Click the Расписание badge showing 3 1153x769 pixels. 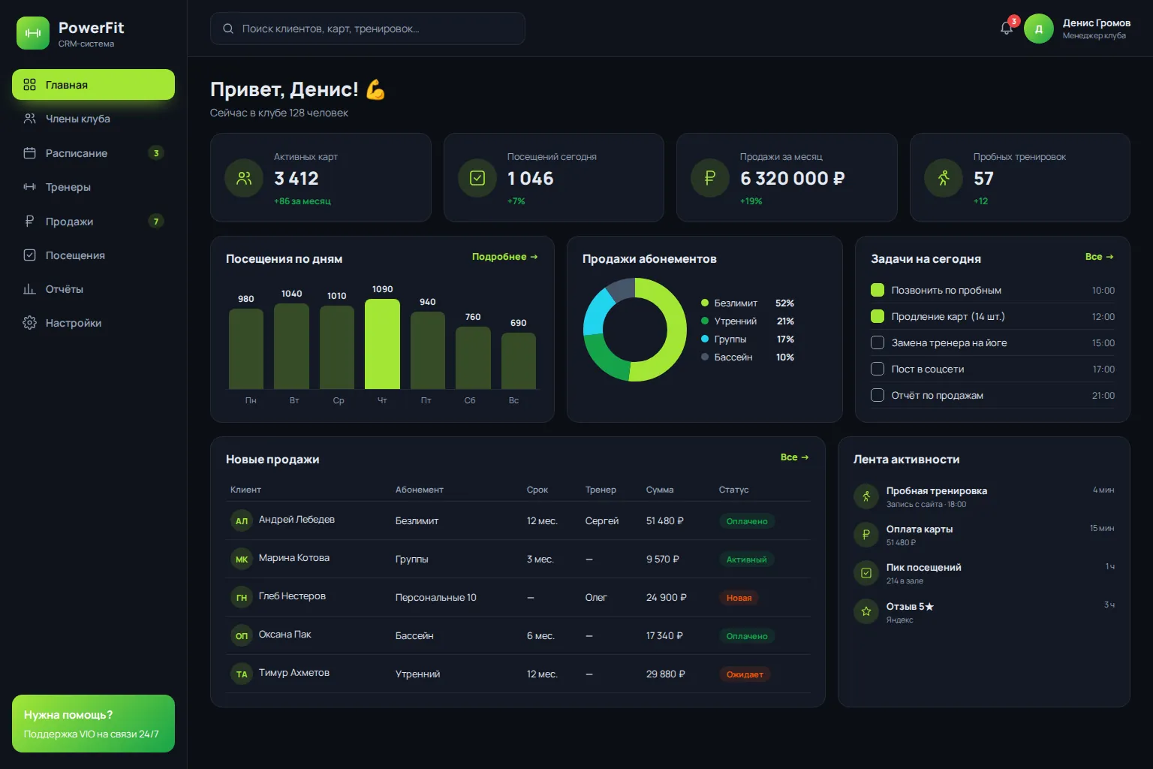156,152
